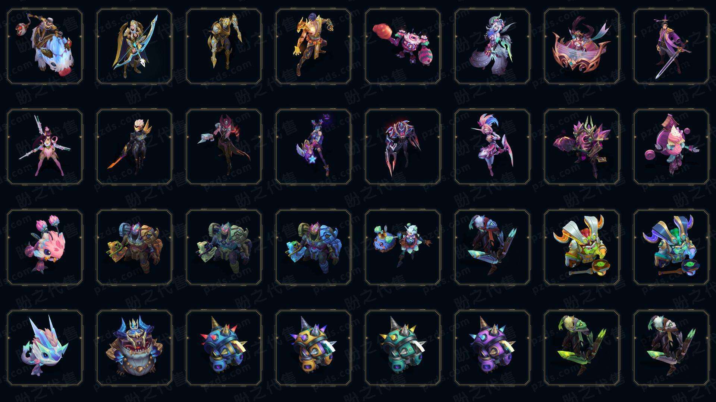Image resolution: width=716 pixels, height=402 pixels.
Task: Select the character riding the ornate boat
Action: click(582, 46)
